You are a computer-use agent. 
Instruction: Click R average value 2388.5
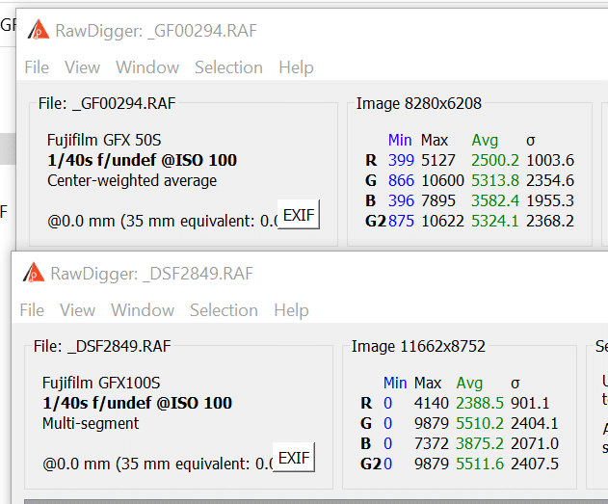click(x=480, y=403)
